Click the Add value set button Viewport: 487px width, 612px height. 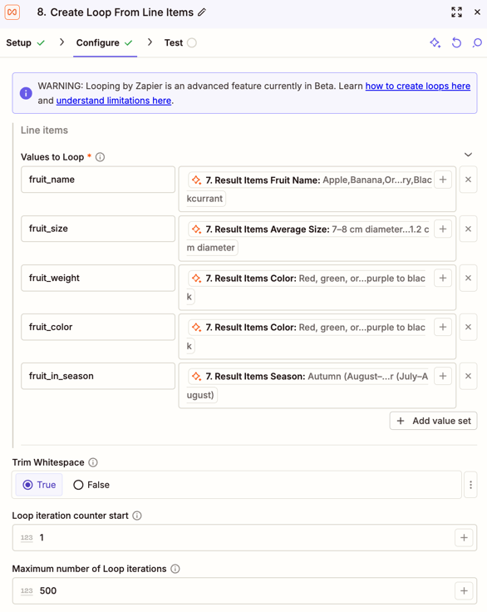click(433, 421)
